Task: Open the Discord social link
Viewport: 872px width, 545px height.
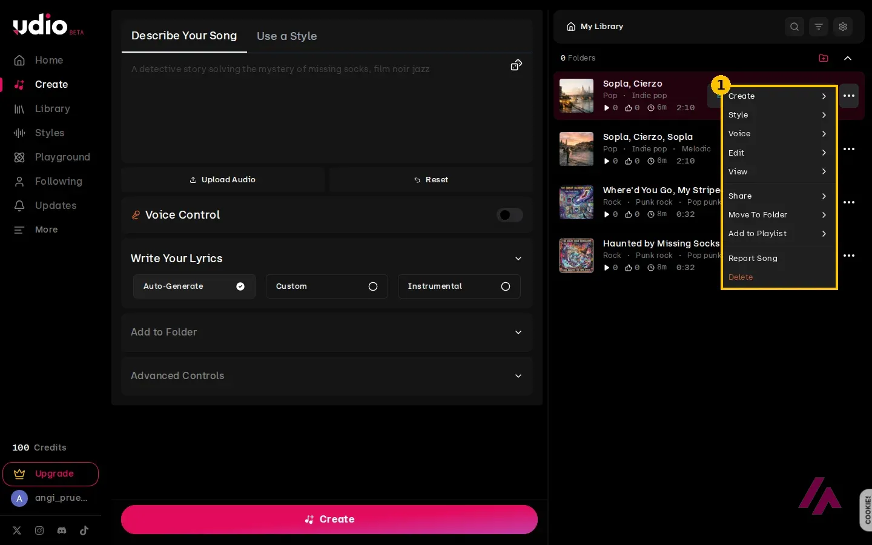Action: click(62, 530)
